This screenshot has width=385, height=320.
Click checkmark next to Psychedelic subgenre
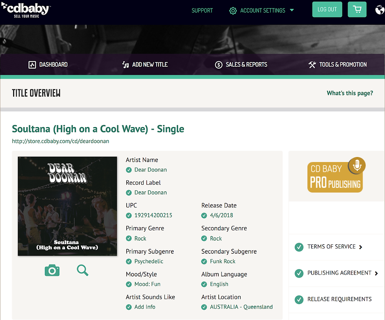(129, 261)
